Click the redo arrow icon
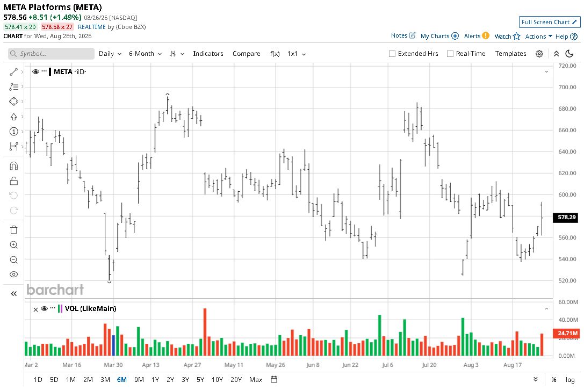584x390 pixels. click(14, 211)
